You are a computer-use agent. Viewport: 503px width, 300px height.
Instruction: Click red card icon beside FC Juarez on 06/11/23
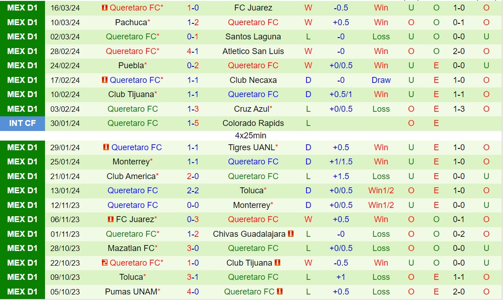tap(110, 219)
